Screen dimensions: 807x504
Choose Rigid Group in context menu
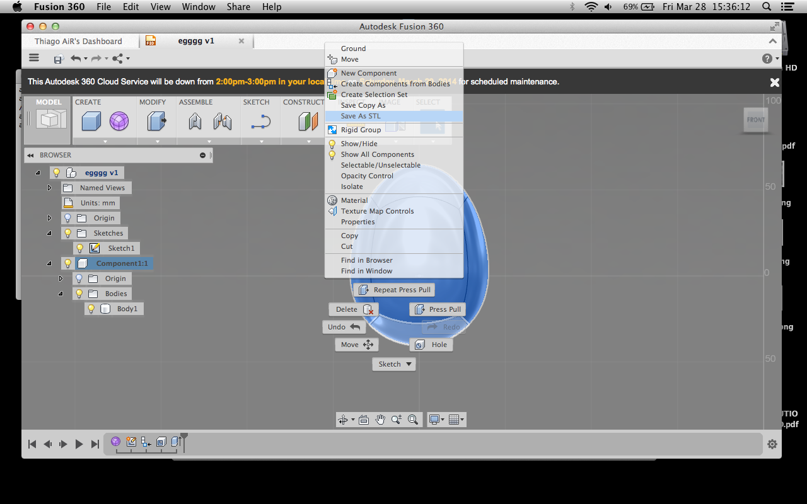click(x=394, y=130)
